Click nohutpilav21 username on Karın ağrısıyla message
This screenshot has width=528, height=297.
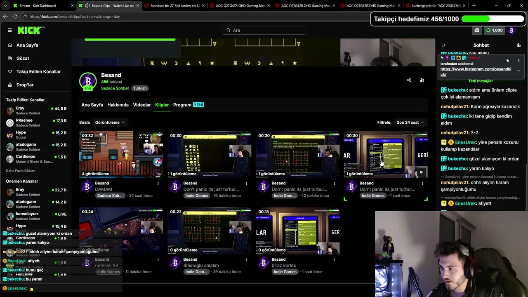coord(455,106)
